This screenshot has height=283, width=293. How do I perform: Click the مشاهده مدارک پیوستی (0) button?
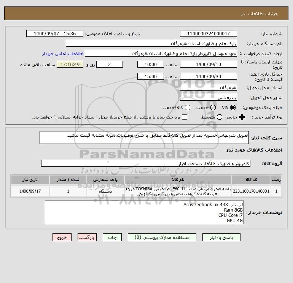162,237
